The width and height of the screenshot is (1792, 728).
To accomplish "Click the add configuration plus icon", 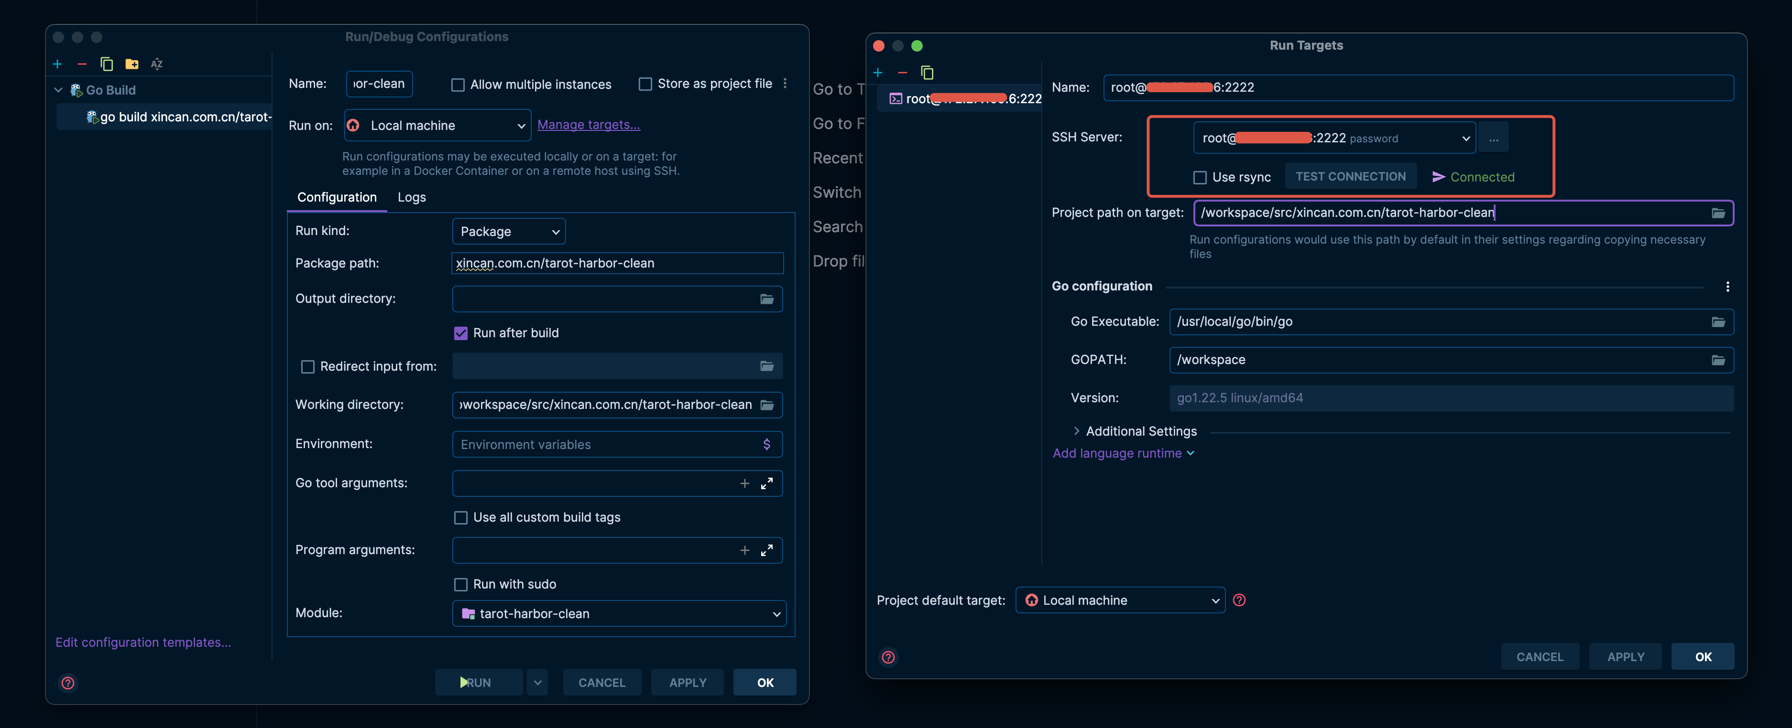I will 57,64.
